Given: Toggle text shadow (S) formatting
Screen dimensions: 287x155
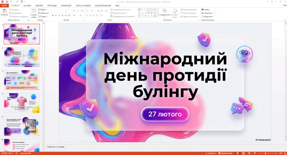Looking at the screenshot, I should coord(63,15).
